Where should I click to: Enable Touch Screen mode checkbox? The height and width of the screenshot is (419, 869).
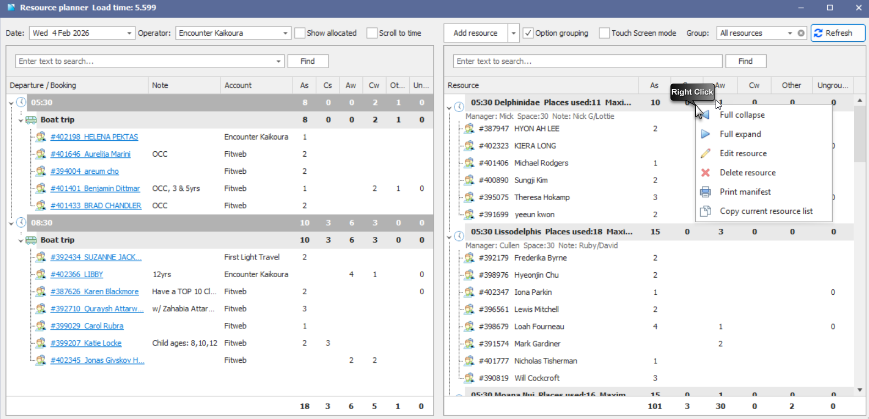604,33
